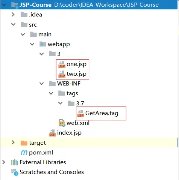Image resolution: width=179 pixels, height=180 pixels.
Task: Click the orange target folder icon
Action: coord(24,143)
